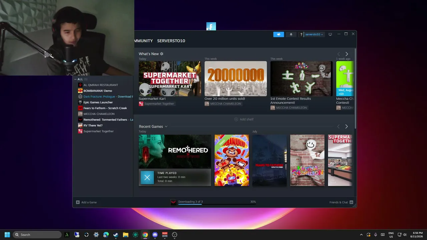Select RV There Yet? in library list

pyautogui.click(x=93, y=125)
